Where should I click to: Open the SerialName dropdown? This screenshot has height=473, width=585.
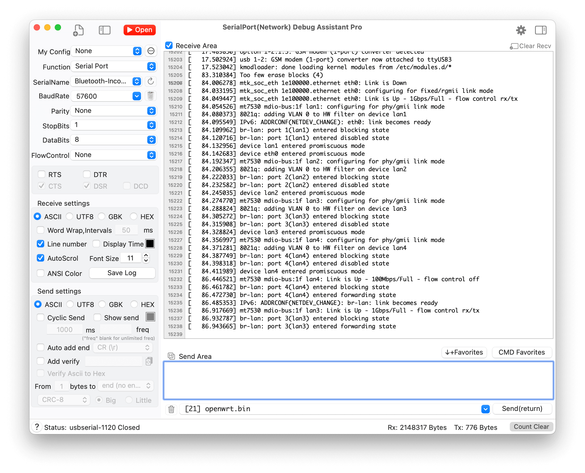(106, 81)
